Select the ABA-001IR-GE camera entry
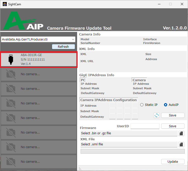This screenshot has width=188, height=171. tap(39, 60)
